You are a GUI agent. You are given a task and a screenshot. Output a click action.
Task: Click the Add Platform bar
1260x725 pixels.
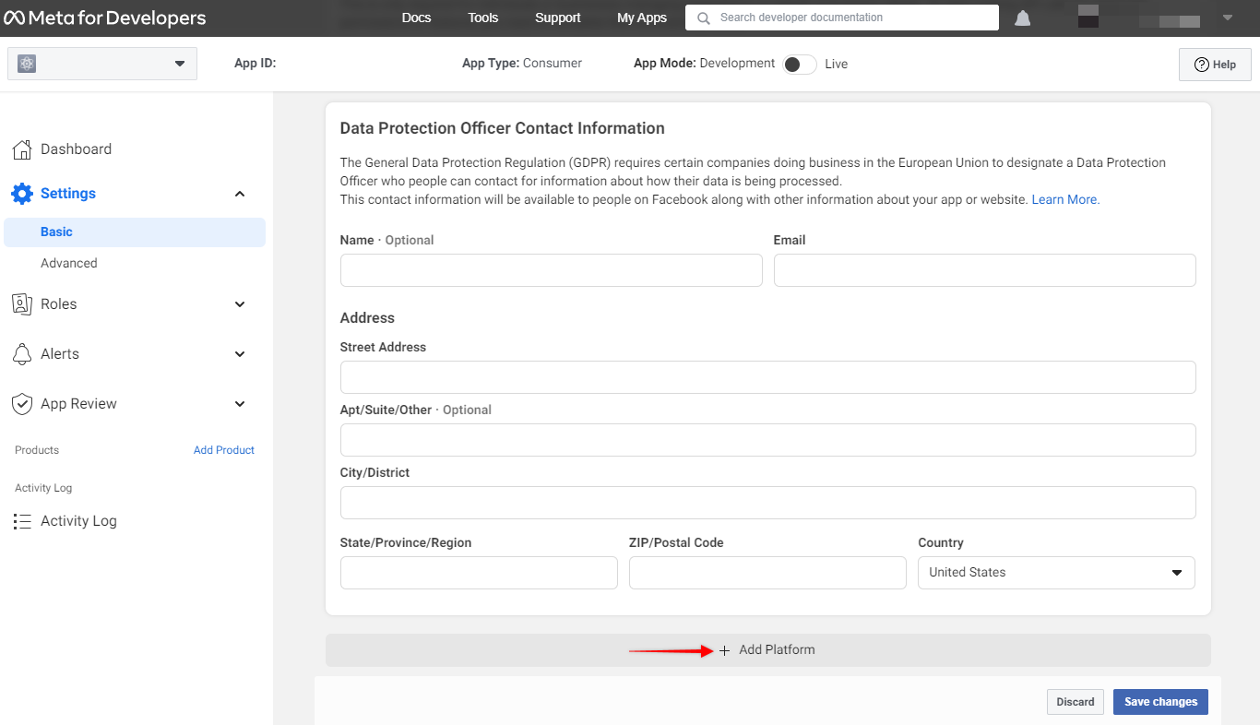pyautogui.click(x=767, y=650)
